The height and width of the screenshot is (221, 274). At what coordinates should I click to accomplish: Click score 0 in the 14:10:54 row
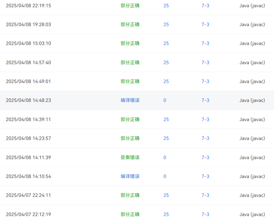165,176
